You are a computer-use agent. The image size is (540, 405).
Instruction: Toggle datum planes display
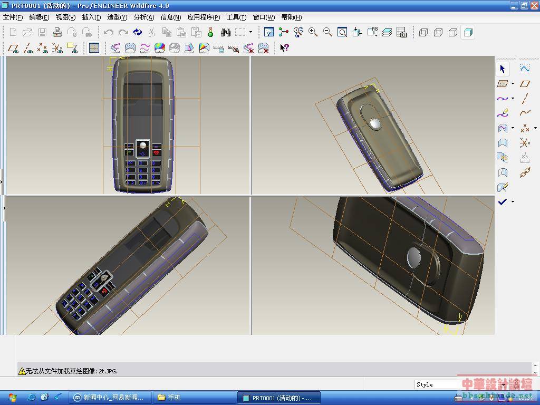click(13, 48)
